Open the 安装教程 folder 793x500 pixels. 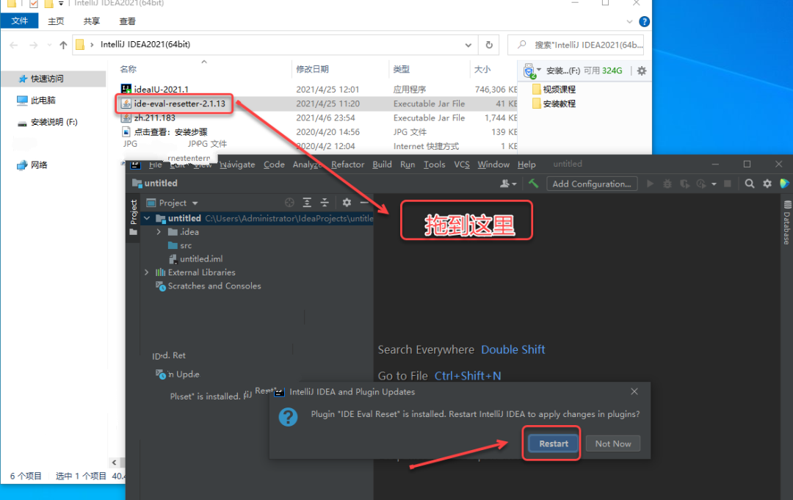tap(554, 104)
